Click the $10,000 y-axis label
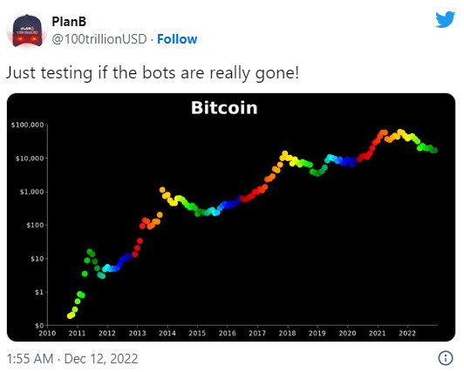 coord(30,159)
